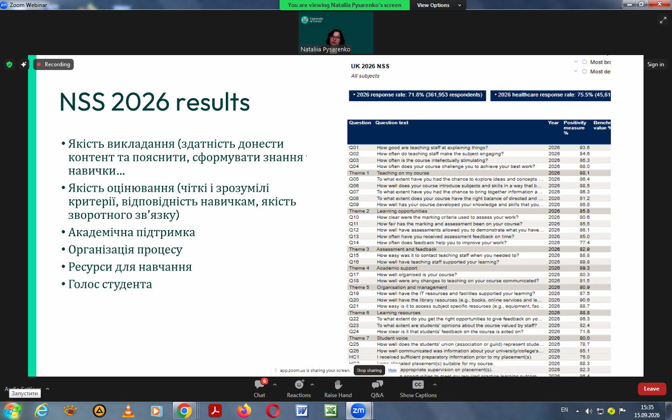
Task: Click the green encryption shield icon
Action: (x=9, y=64)
